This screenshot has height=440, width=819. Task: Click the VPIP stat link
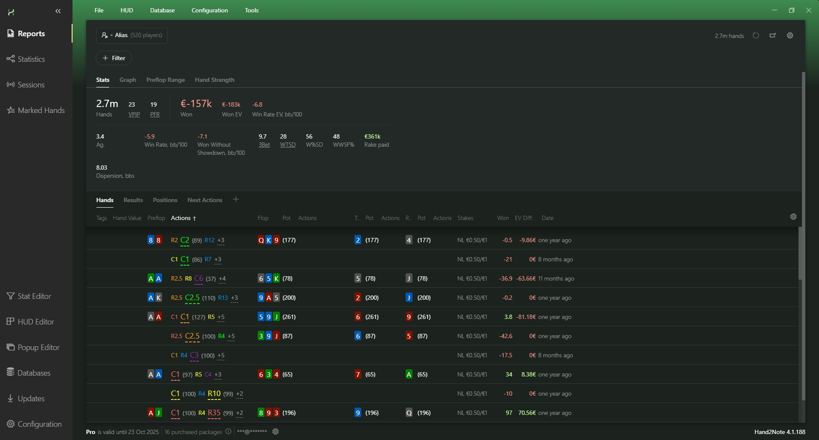pos(134,115)
